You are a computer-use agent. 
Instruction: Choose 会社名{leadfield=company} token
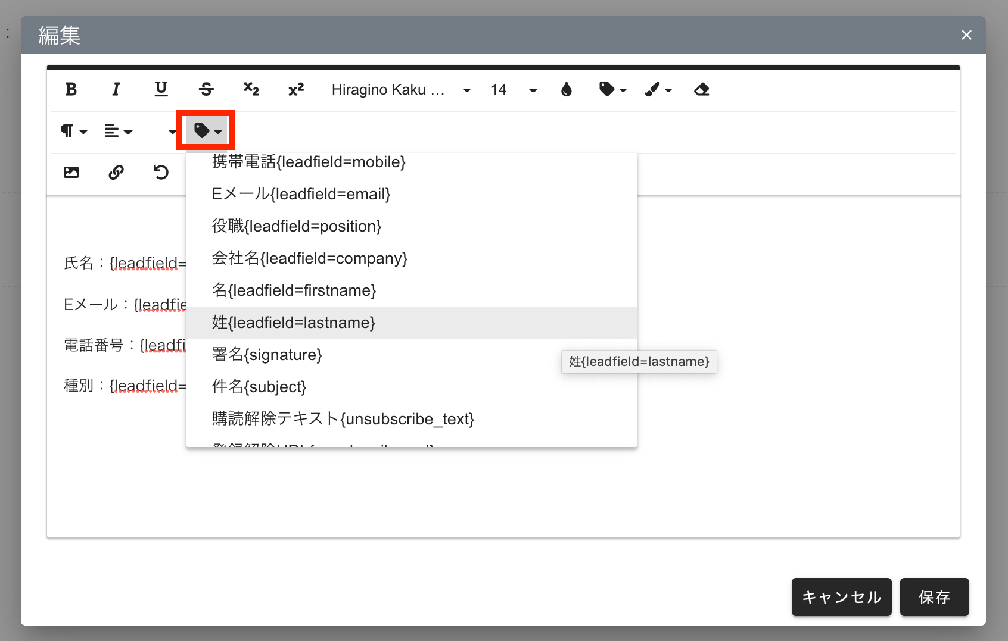pos(309,258)
